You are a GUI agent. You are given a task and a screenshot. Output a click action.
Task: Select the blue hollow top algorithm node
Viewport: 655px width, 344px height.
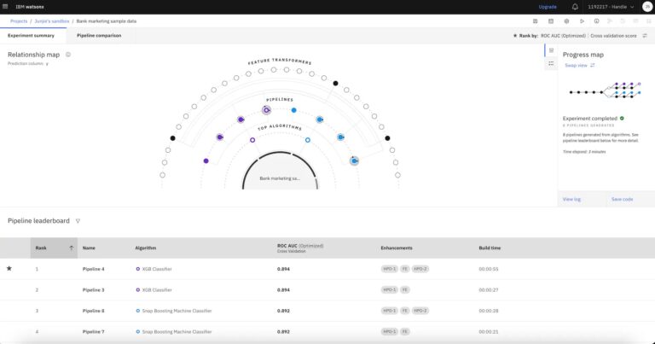308,140
